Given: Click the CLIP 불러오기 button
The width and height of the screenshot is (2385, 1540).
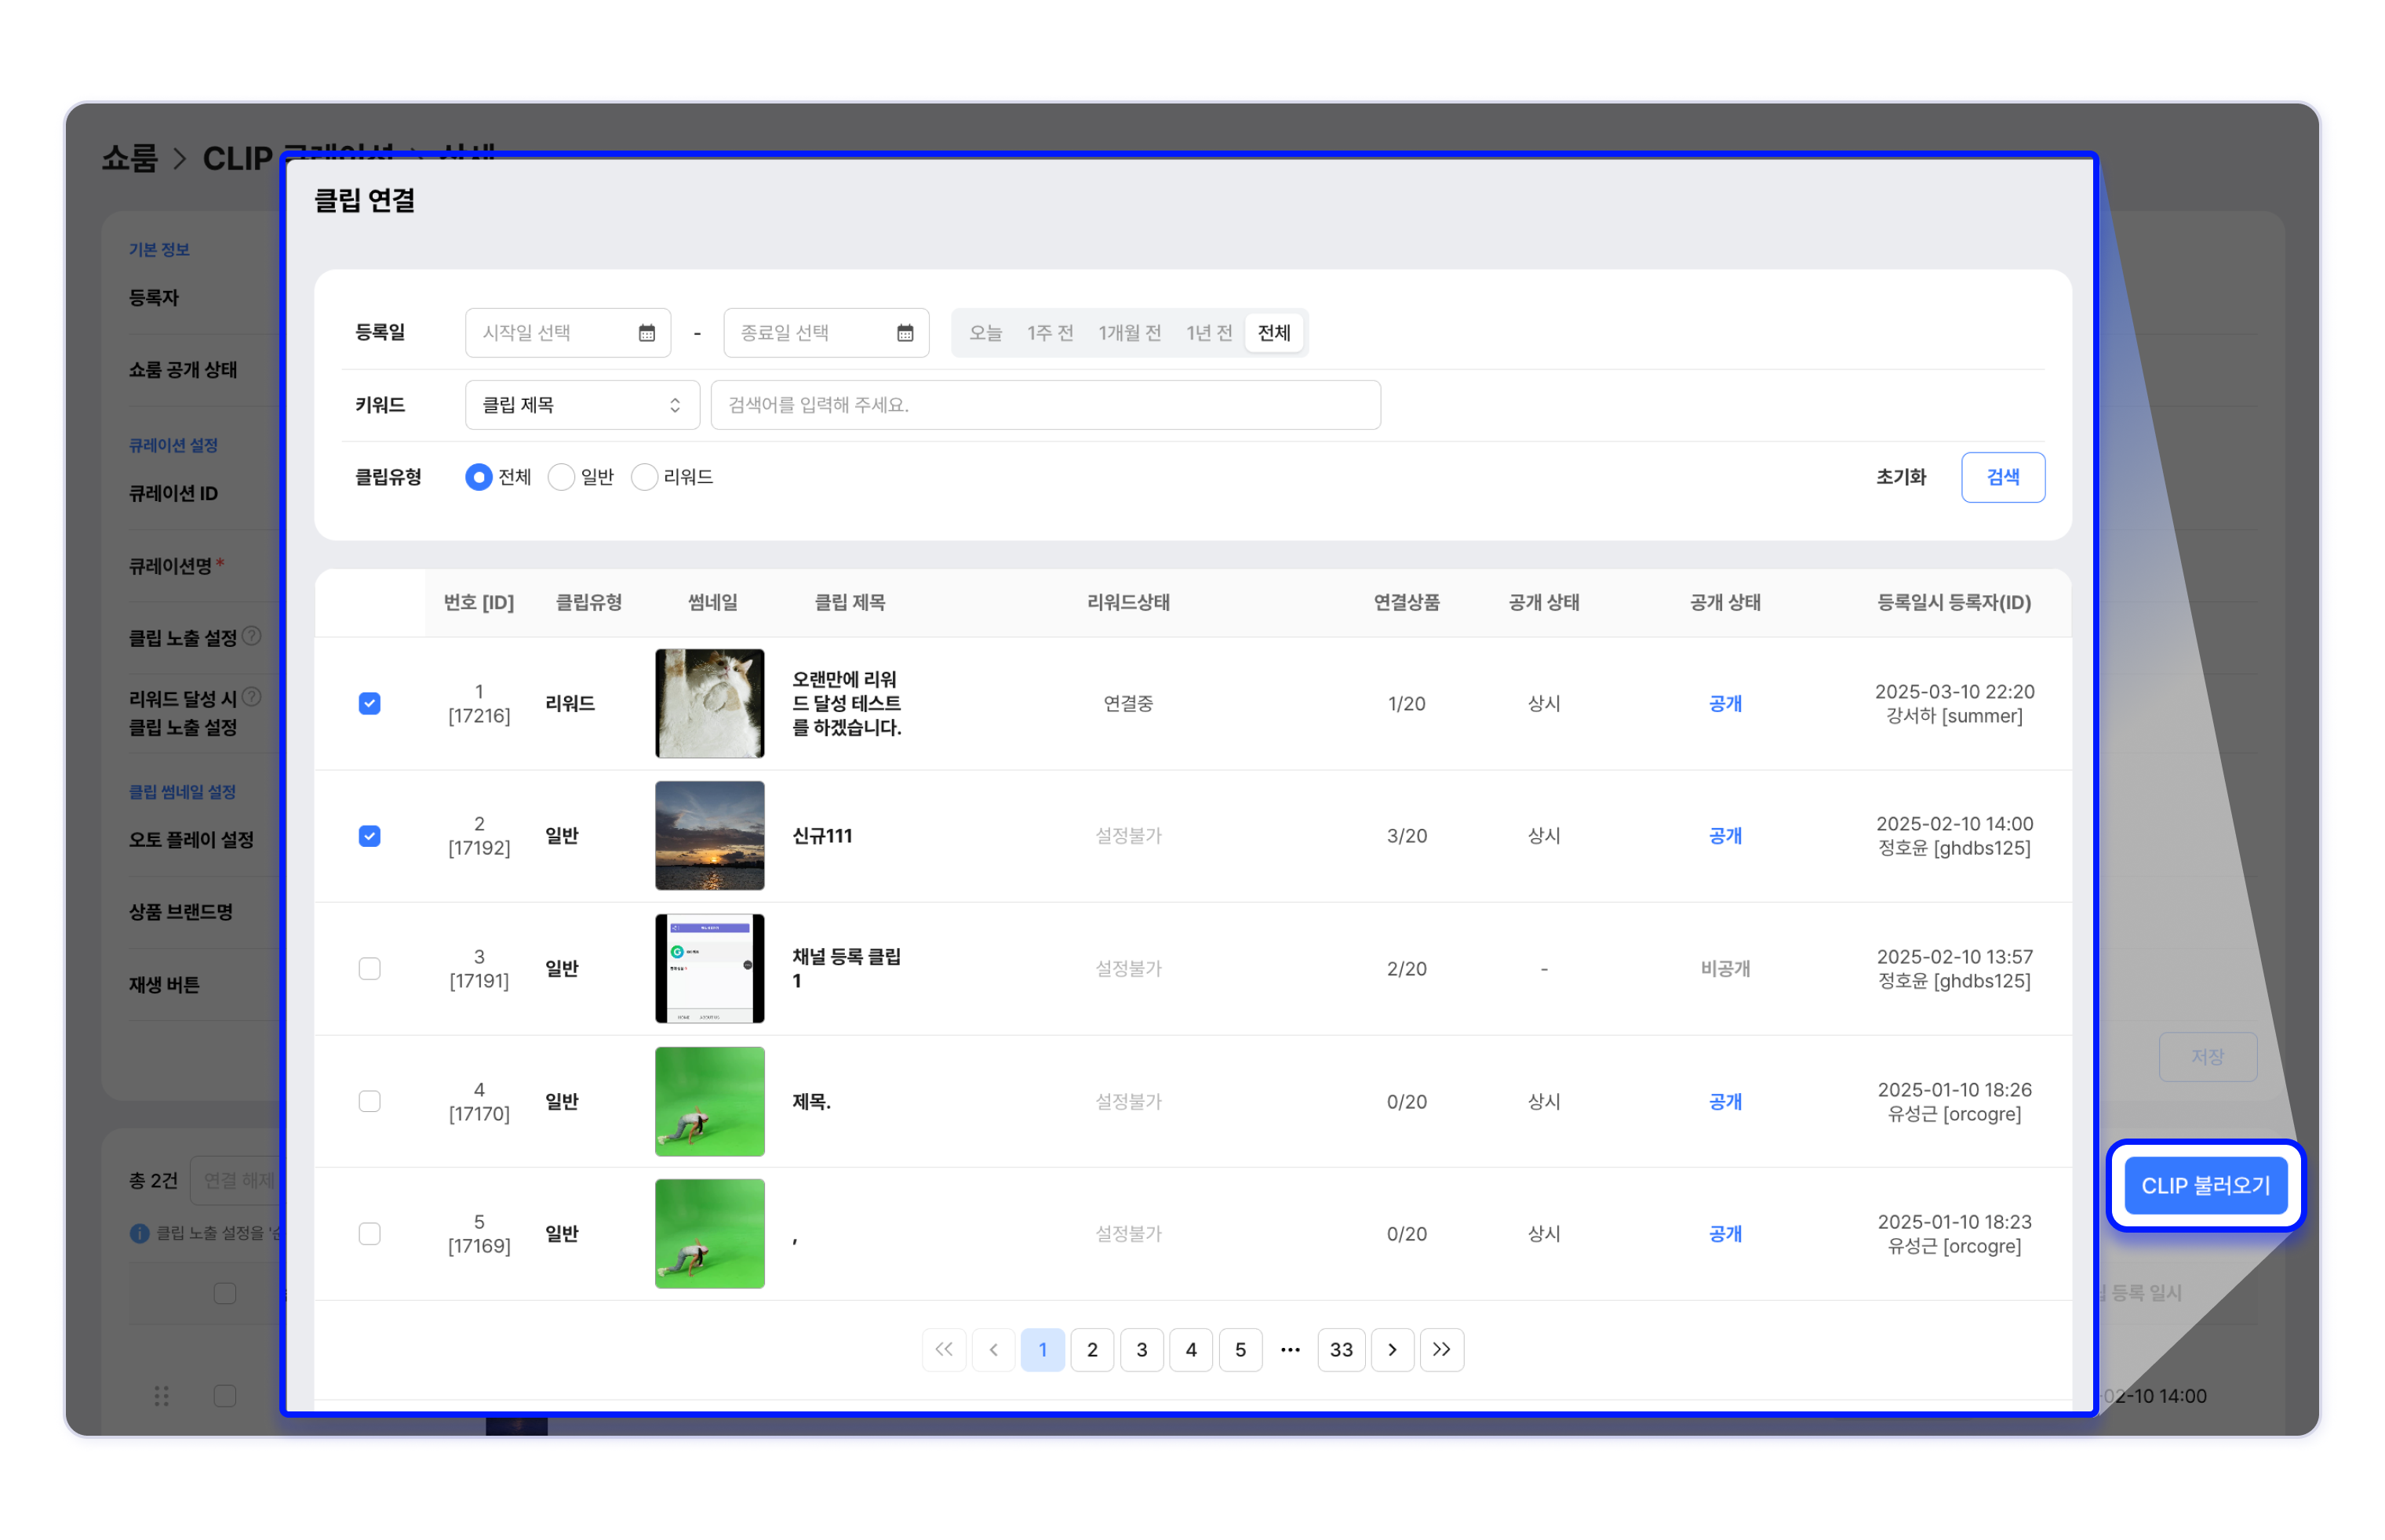Looking at the screenshot, I should [x=2205, y=1185].
